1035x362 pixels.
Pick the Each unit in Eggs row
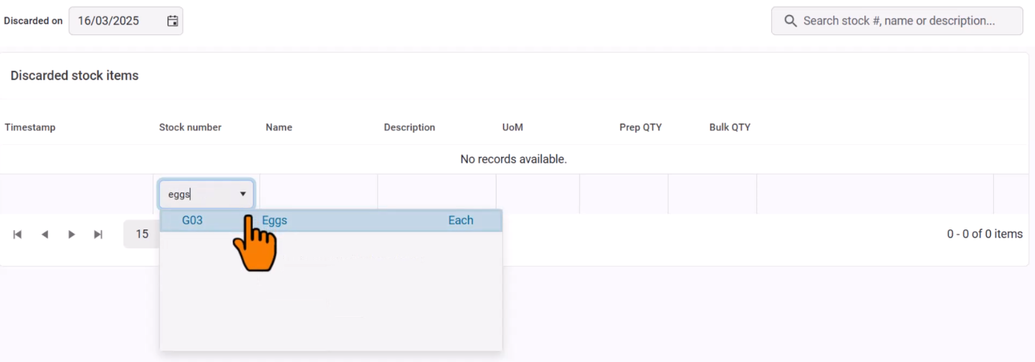(460, 221)
